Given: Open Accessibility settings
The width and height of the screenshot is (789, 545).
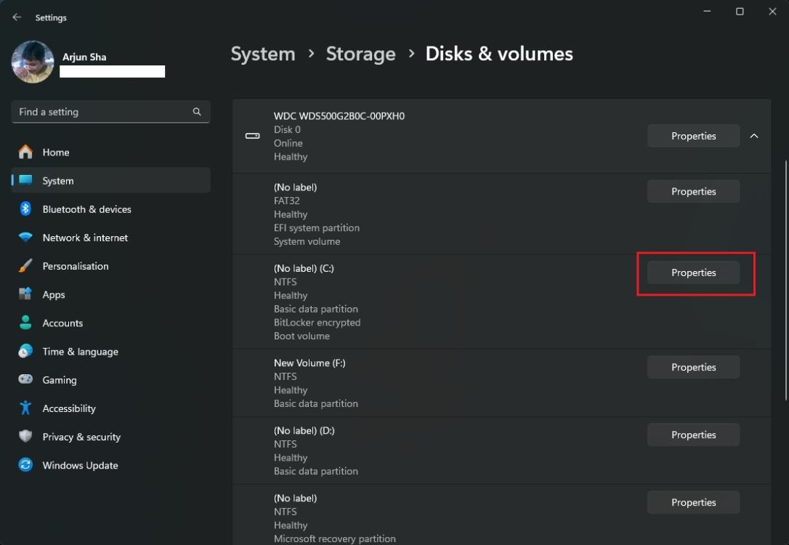Looking at the screenshot, I should [x=68, y=408].
